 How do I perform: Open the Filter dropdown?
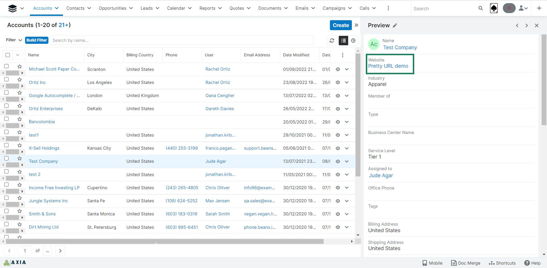coord(14,40)
